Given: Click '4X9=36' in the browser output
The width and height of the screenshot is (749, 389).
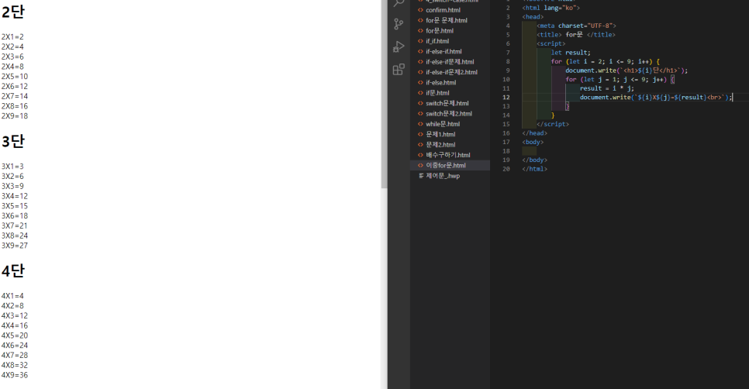Looking at the screenshot, I should [x=14, y=375].
